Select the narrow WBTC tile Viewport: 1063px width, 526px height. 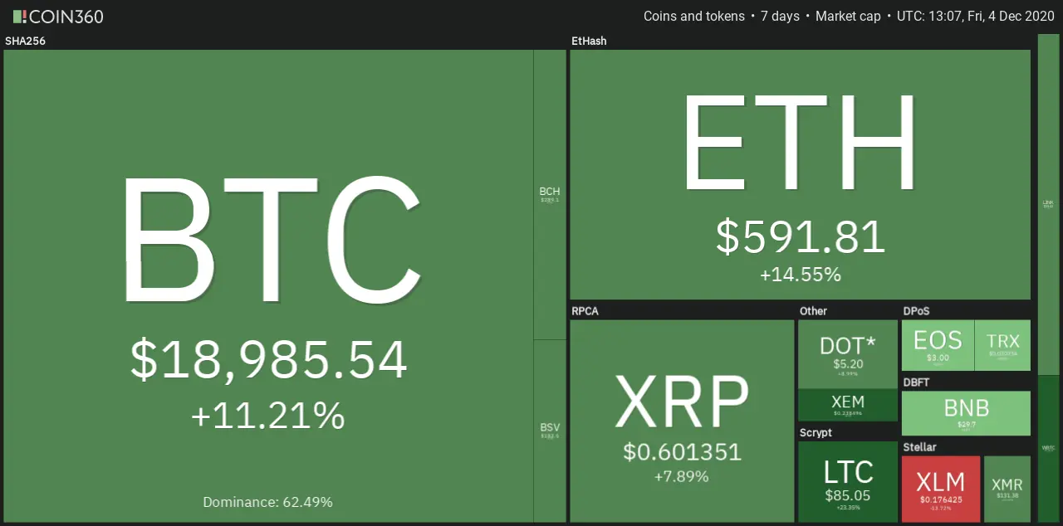pyautogui.click(x=1048, y=449)
